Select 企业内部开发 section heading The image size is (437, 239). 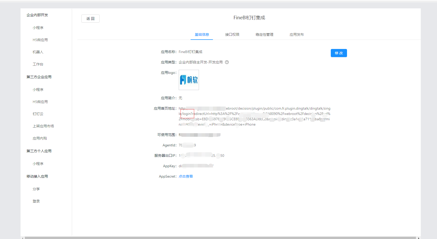pyautogui.click(x=37, y=15)
